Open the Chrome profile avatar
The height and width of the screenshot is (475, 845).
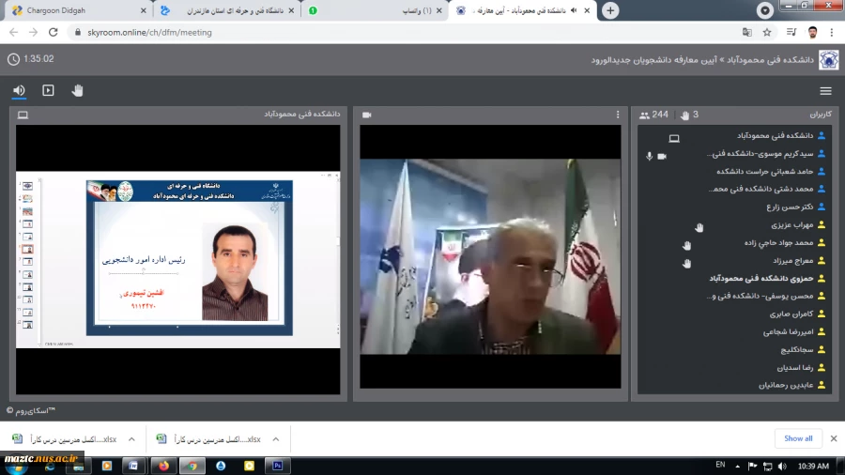tap(813, 32)
